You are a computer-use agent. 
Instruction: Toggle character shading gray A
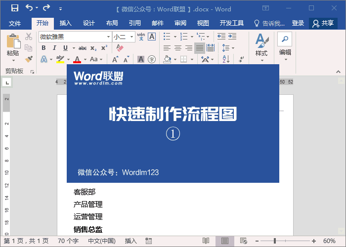coord(140,59)
